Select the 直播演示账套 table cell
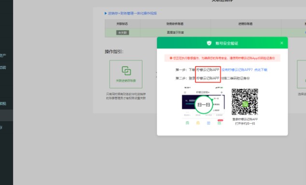Screen dimensions: 306x185 [x=175, y=32]
